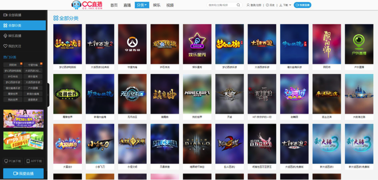Click the HIT:我守护的一切 card label

tap(262, 117)
